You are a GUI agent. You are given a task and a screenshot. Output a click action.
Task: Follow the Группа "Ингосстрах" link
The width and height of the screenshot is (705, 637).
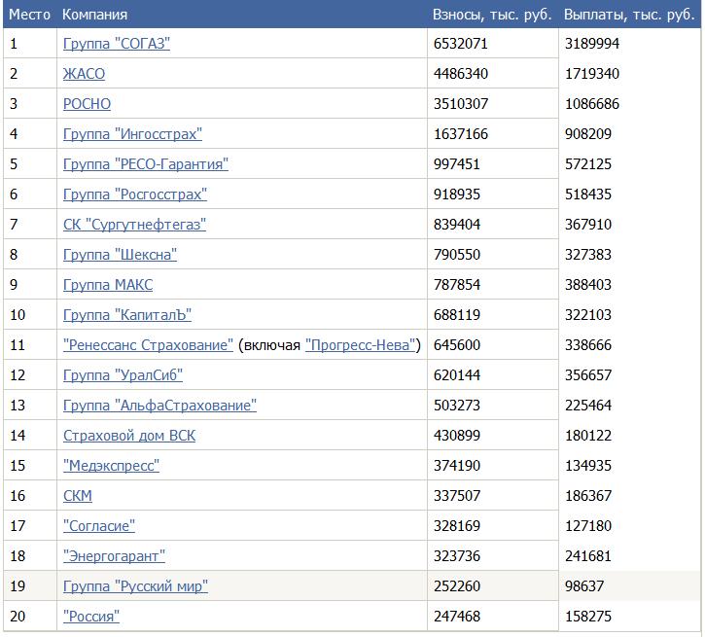(x=132, y=134)
